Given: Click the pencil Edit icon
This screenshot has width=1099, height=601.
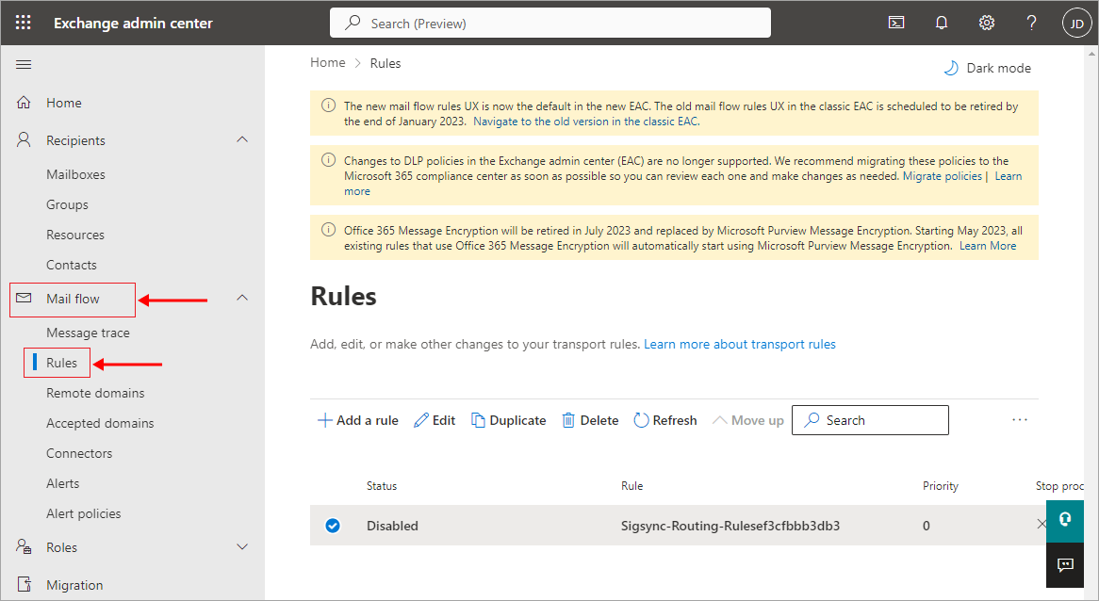Looking at the screenshot, I should pyautogui.click(x=420, y=420).
